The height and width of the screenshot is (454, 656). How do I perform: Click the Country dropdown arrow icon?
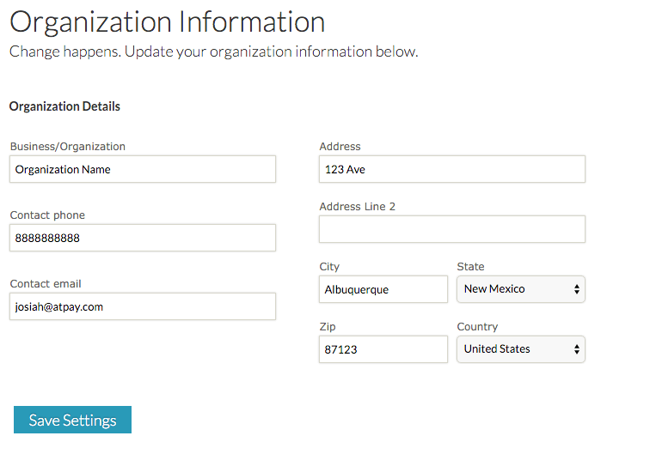point(577,349)
